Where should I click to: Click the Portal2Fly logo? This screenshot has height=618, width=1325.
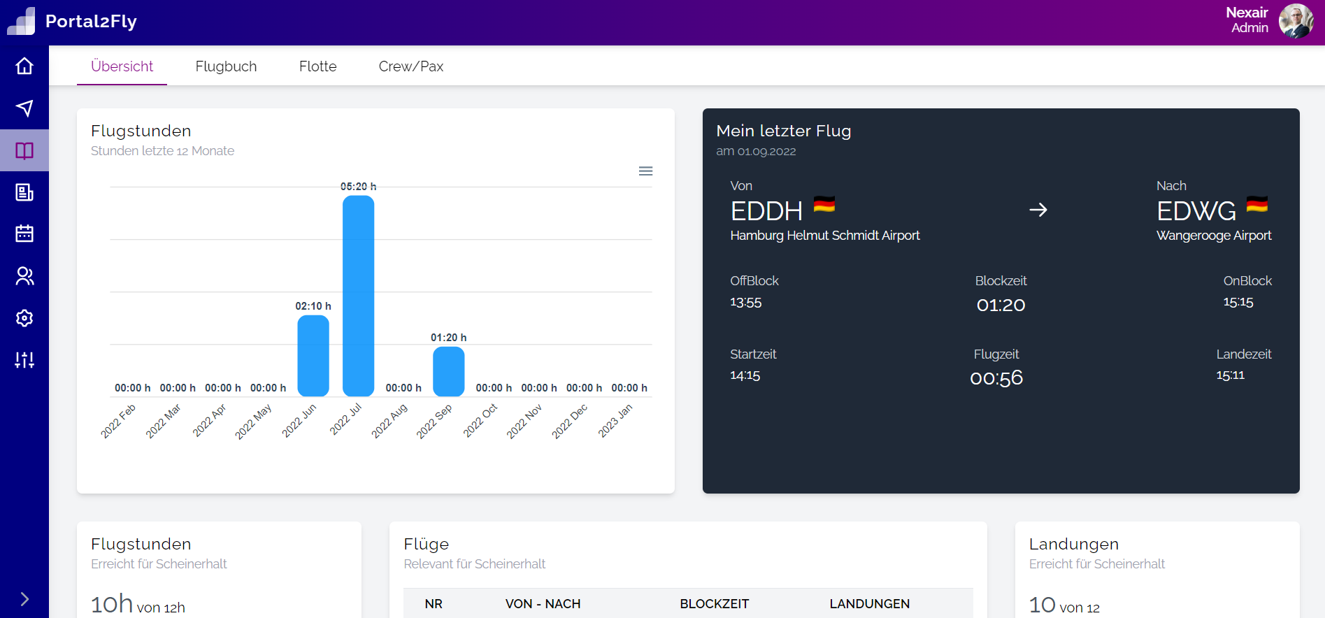(21, 22)
